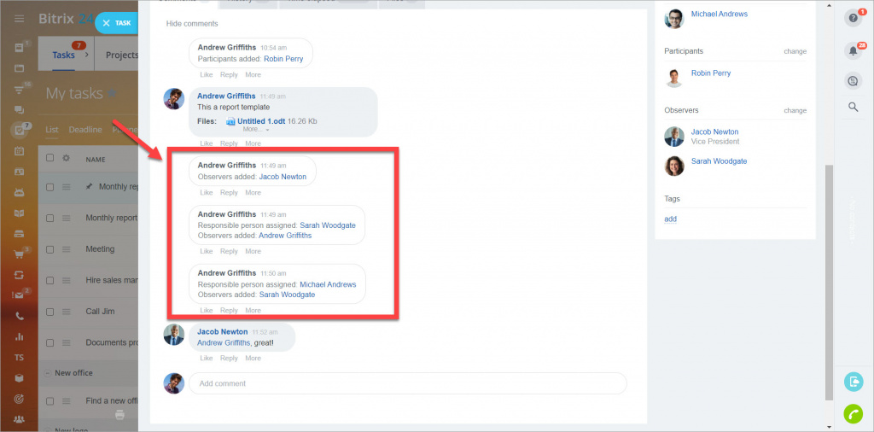874x432 pixels.
Task: Click the teal round icon above phone
Action: click(853, 382)
